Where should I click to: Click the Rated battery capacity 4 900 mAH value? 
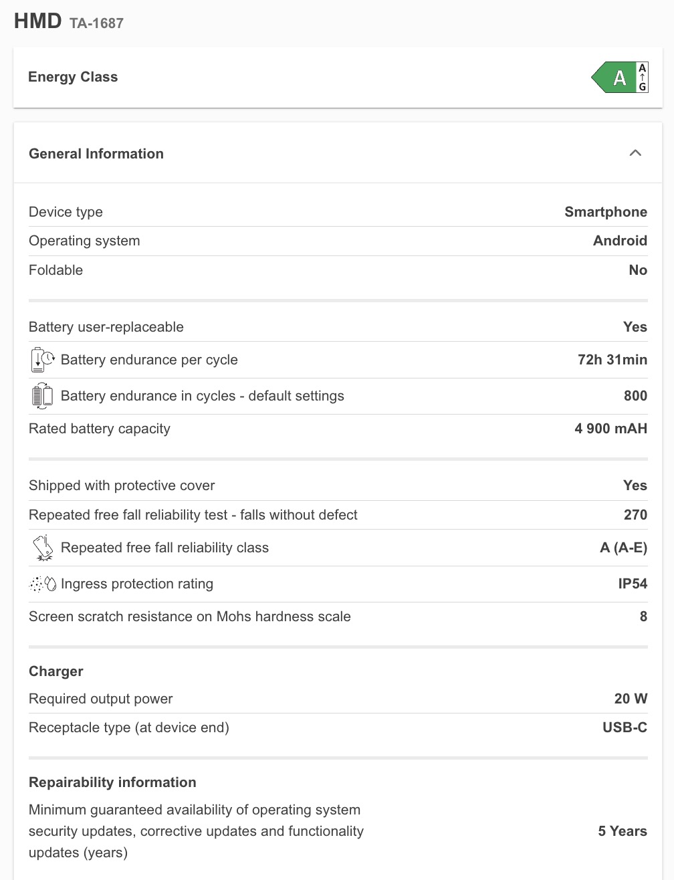coord(610,429)
